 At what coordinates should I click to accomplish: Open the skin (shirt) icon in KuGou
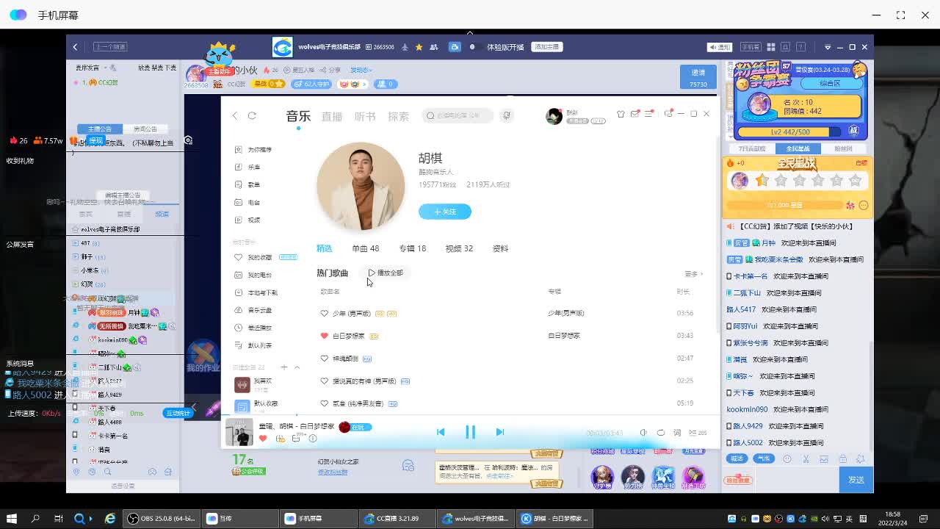[x=621, y=114]
